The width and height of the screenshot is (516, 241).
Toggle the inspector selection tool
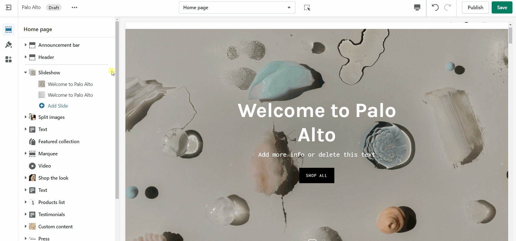307,8
